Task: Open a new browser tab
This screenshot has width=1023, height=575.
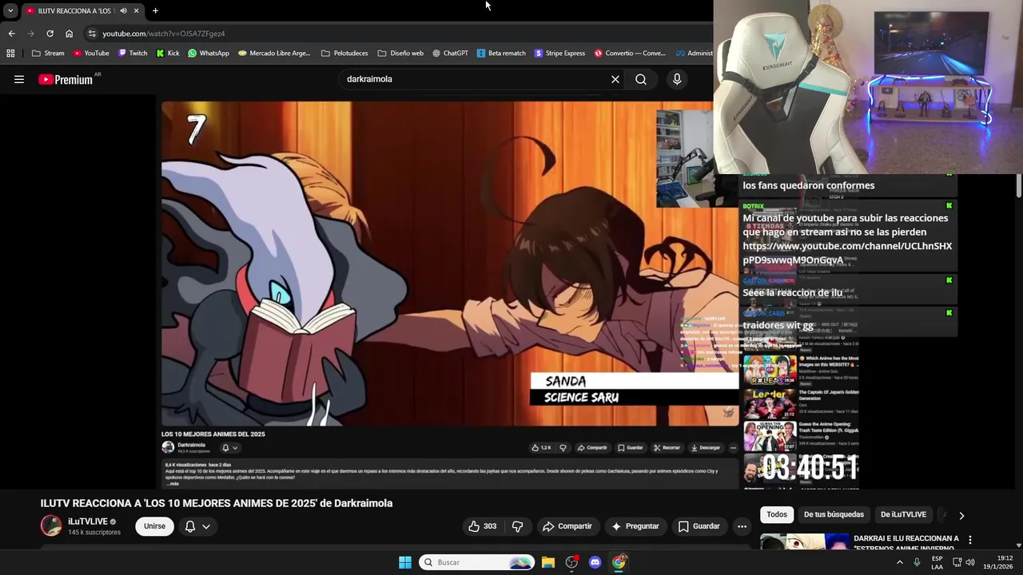Action: coord(155,10)
